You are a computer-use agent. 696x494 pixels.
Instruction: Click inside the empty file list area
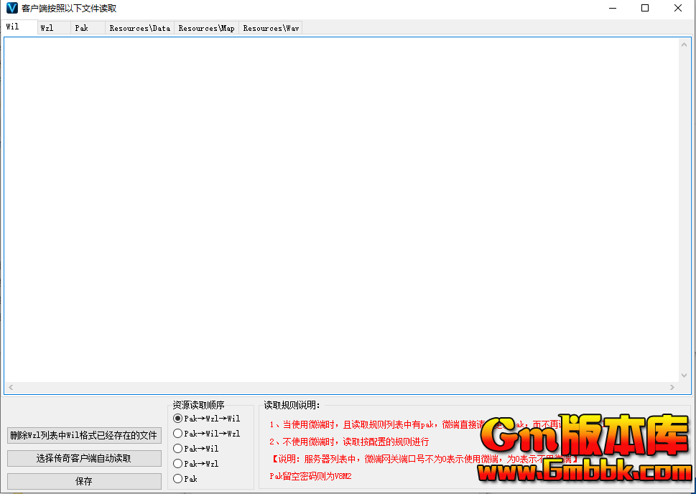click(x=341, y=208)
